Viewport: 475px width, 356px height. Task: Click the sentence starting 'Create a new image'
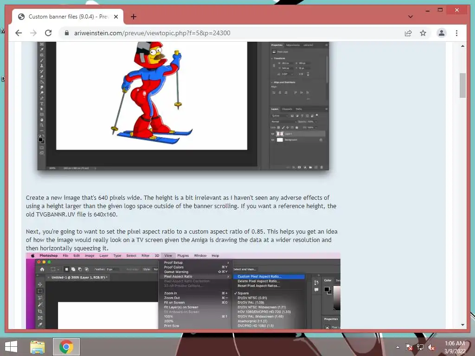84,197
